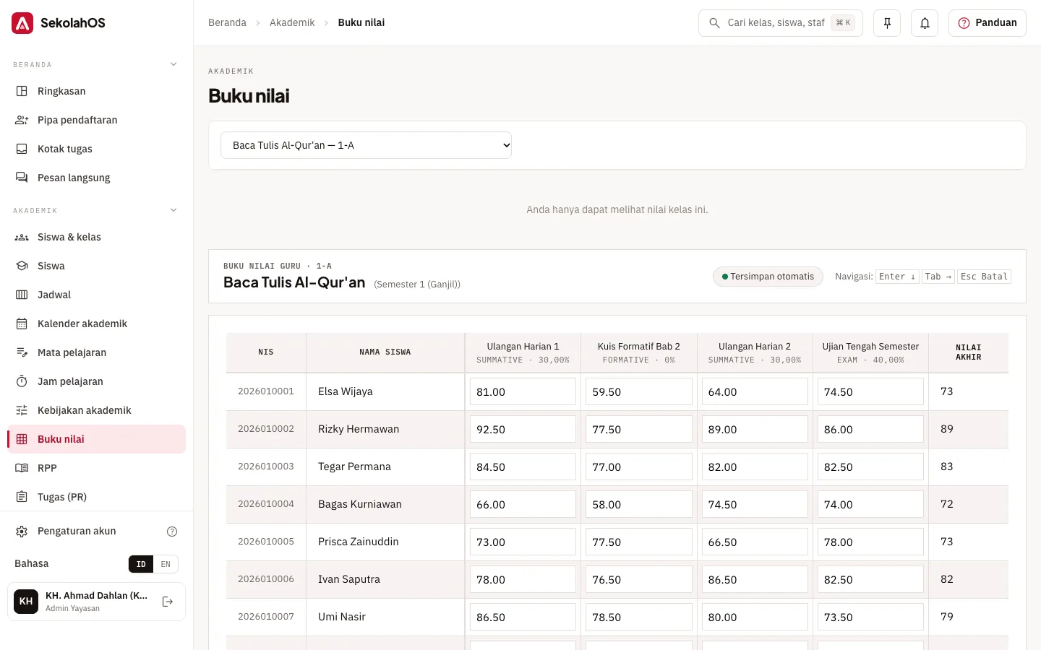Viewport: 1041px width, 650px height.
Task: Click the RPP book icon
Action: (x=22, y=468)
